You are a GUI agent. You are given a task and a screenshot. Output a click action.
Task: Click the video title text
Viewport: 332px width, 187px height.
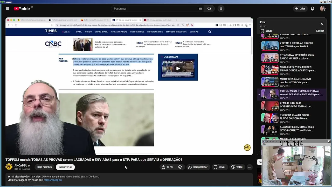point(94,160)
